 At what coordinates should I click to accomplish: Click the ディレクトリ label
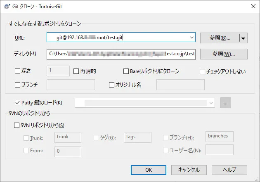pos(25,54)
